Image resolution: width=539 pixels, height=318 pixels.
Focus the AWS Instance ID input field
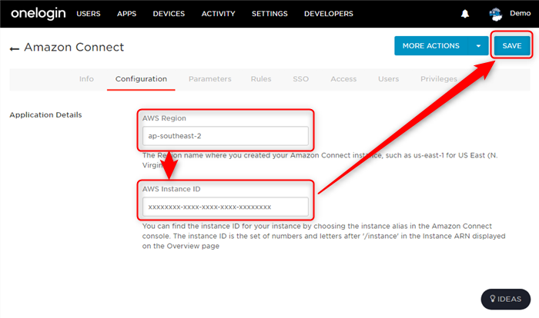click(226, 207)
